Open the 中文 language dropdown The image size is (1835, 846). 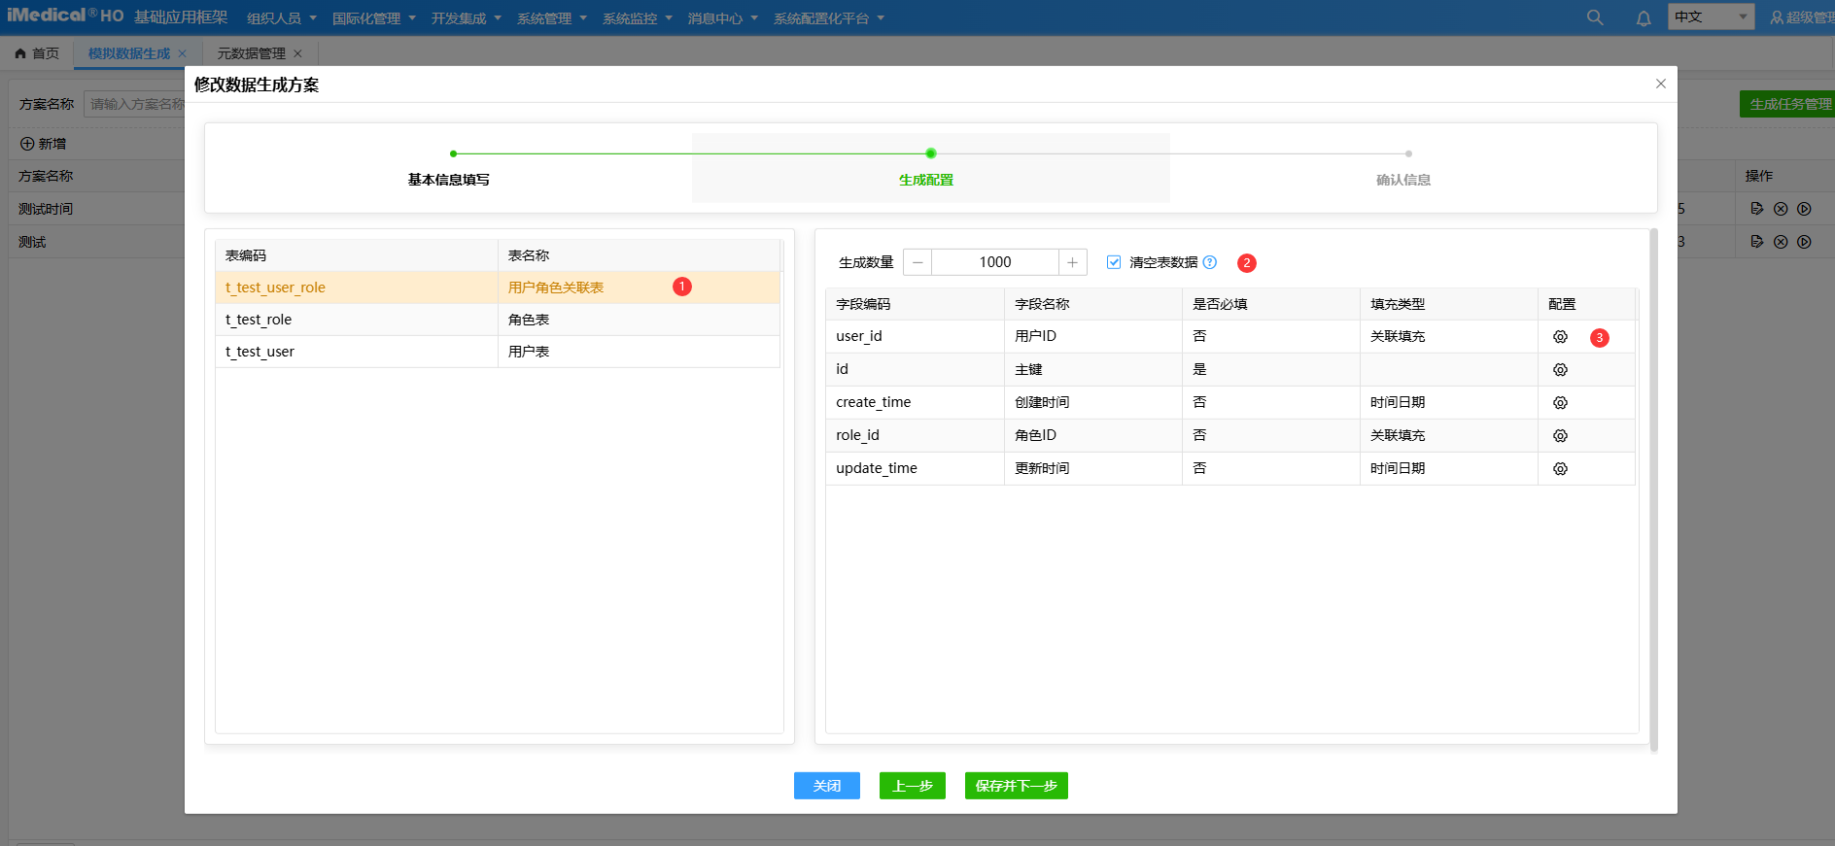[1711, 17]
